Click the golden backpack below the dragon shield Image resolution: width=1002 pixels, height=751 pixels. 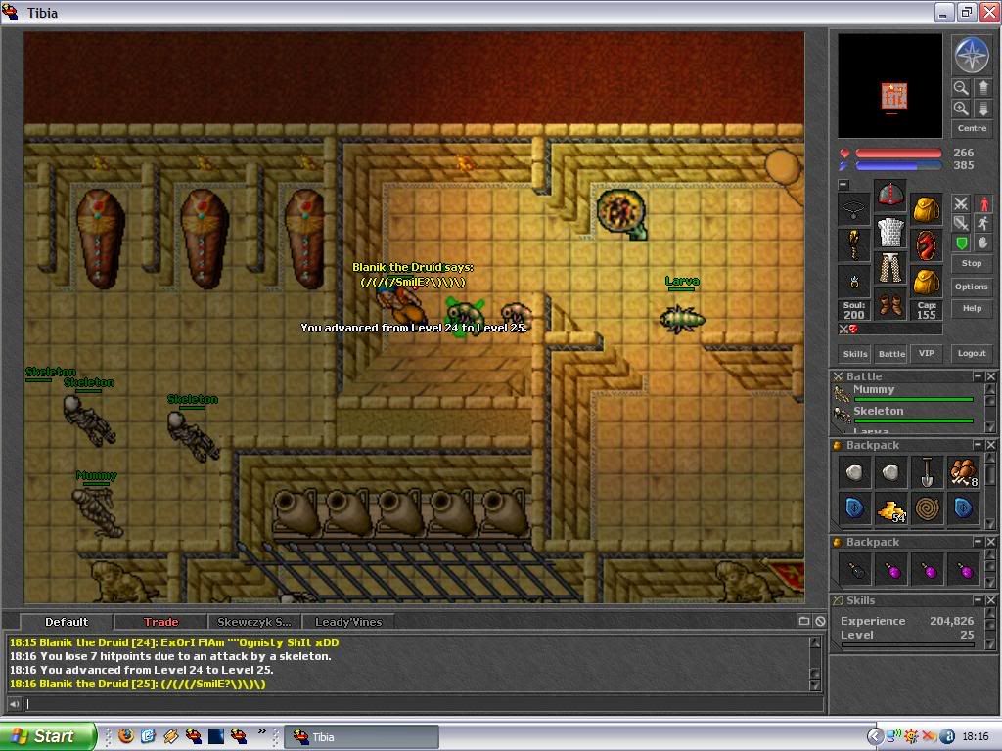(926, 282)
